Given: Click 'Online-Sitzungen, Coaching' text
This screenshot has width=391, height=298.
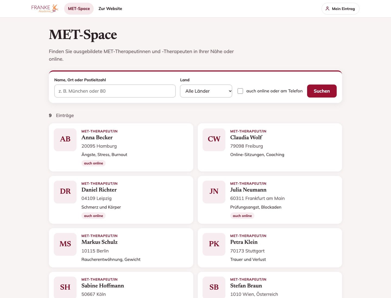Looking at the screenshot, I should [x=257, y=155].
